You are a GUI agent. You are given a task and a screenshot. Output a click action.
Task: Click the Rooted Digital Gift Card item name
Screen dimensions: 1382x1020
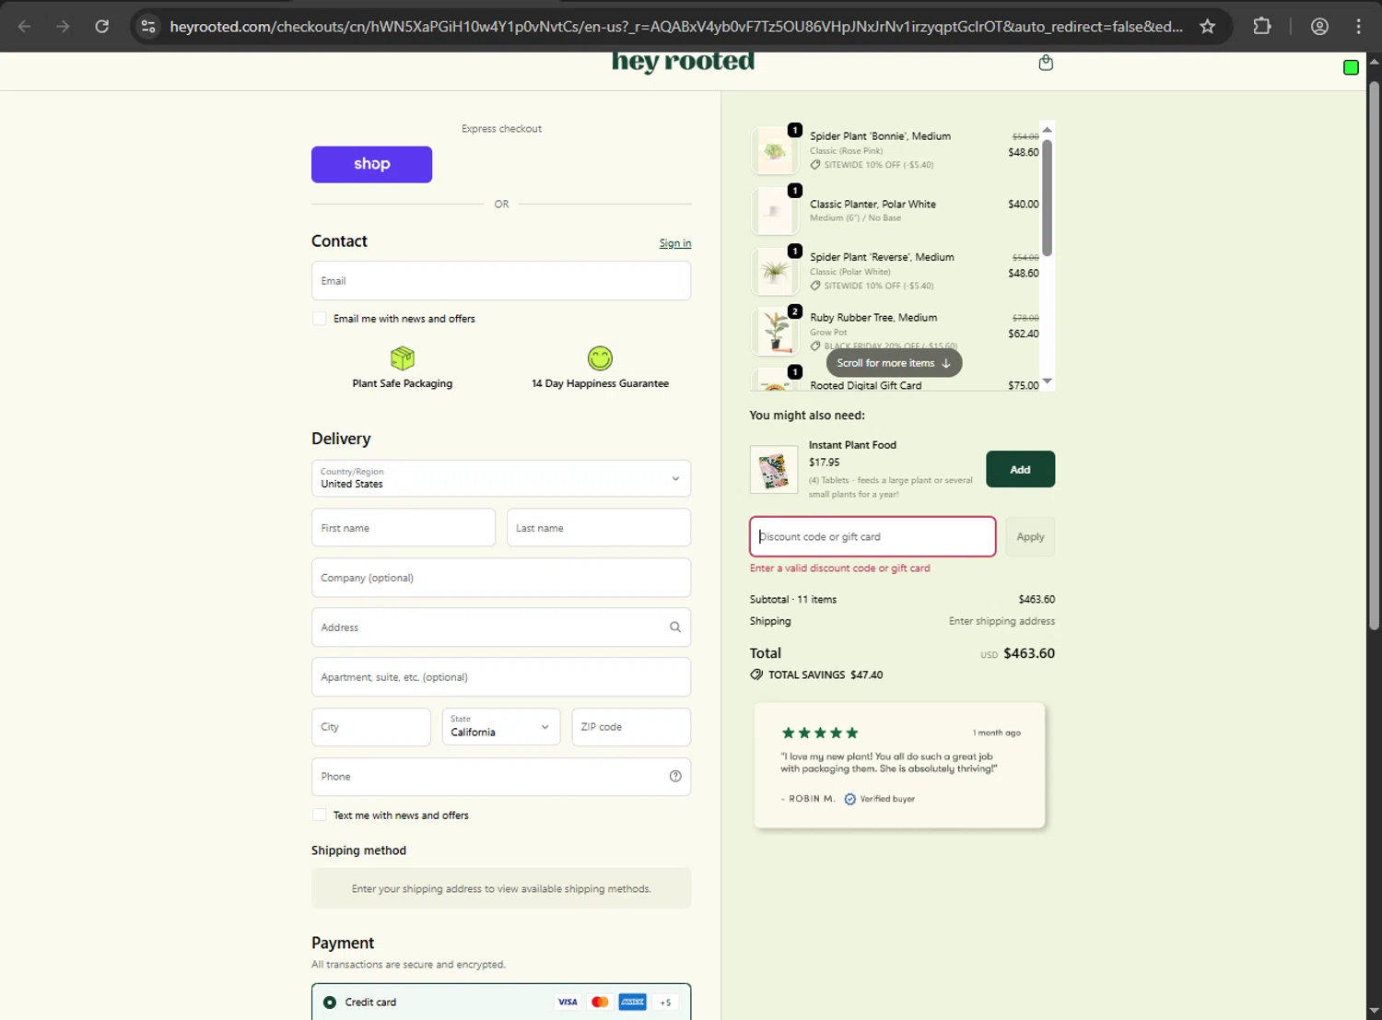coord(865,386)
